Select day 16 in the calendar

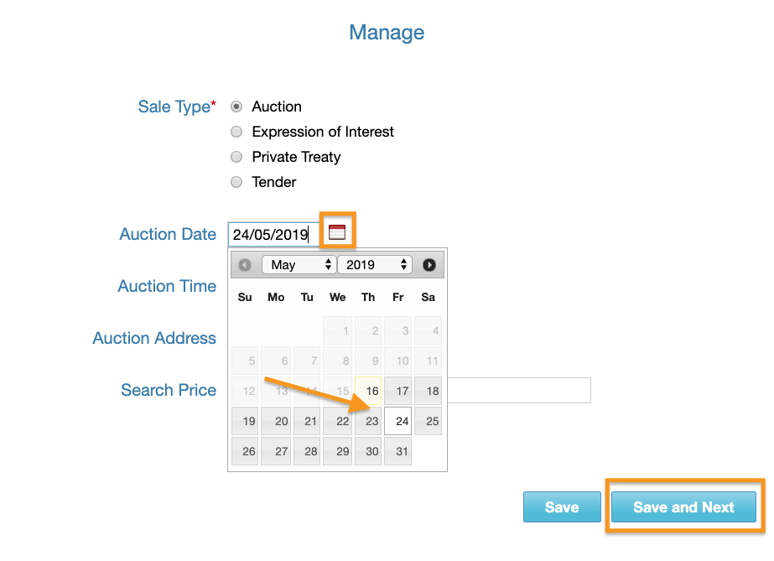368,391
